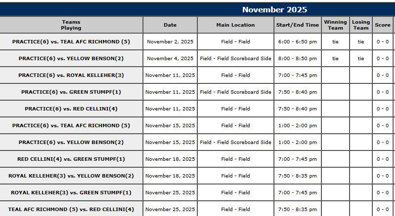Image resolution: width=395 pixels, height=216 pixels.
Task: Click the Teams Playing column header
Action: 71,25
